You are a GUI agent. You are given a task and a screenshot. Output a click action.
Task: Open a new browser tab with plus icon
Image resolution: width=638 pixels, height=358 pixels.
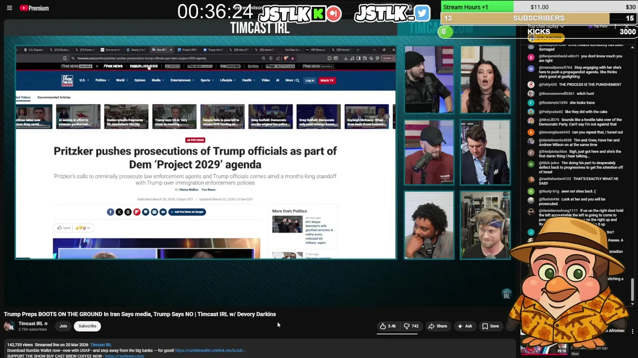(357, 50)
